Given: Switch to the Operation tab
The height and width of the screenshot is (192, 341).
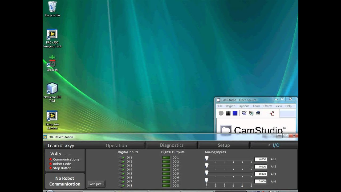Looking at the screenshot, I should pyautogui.click(x=116, y=145).
